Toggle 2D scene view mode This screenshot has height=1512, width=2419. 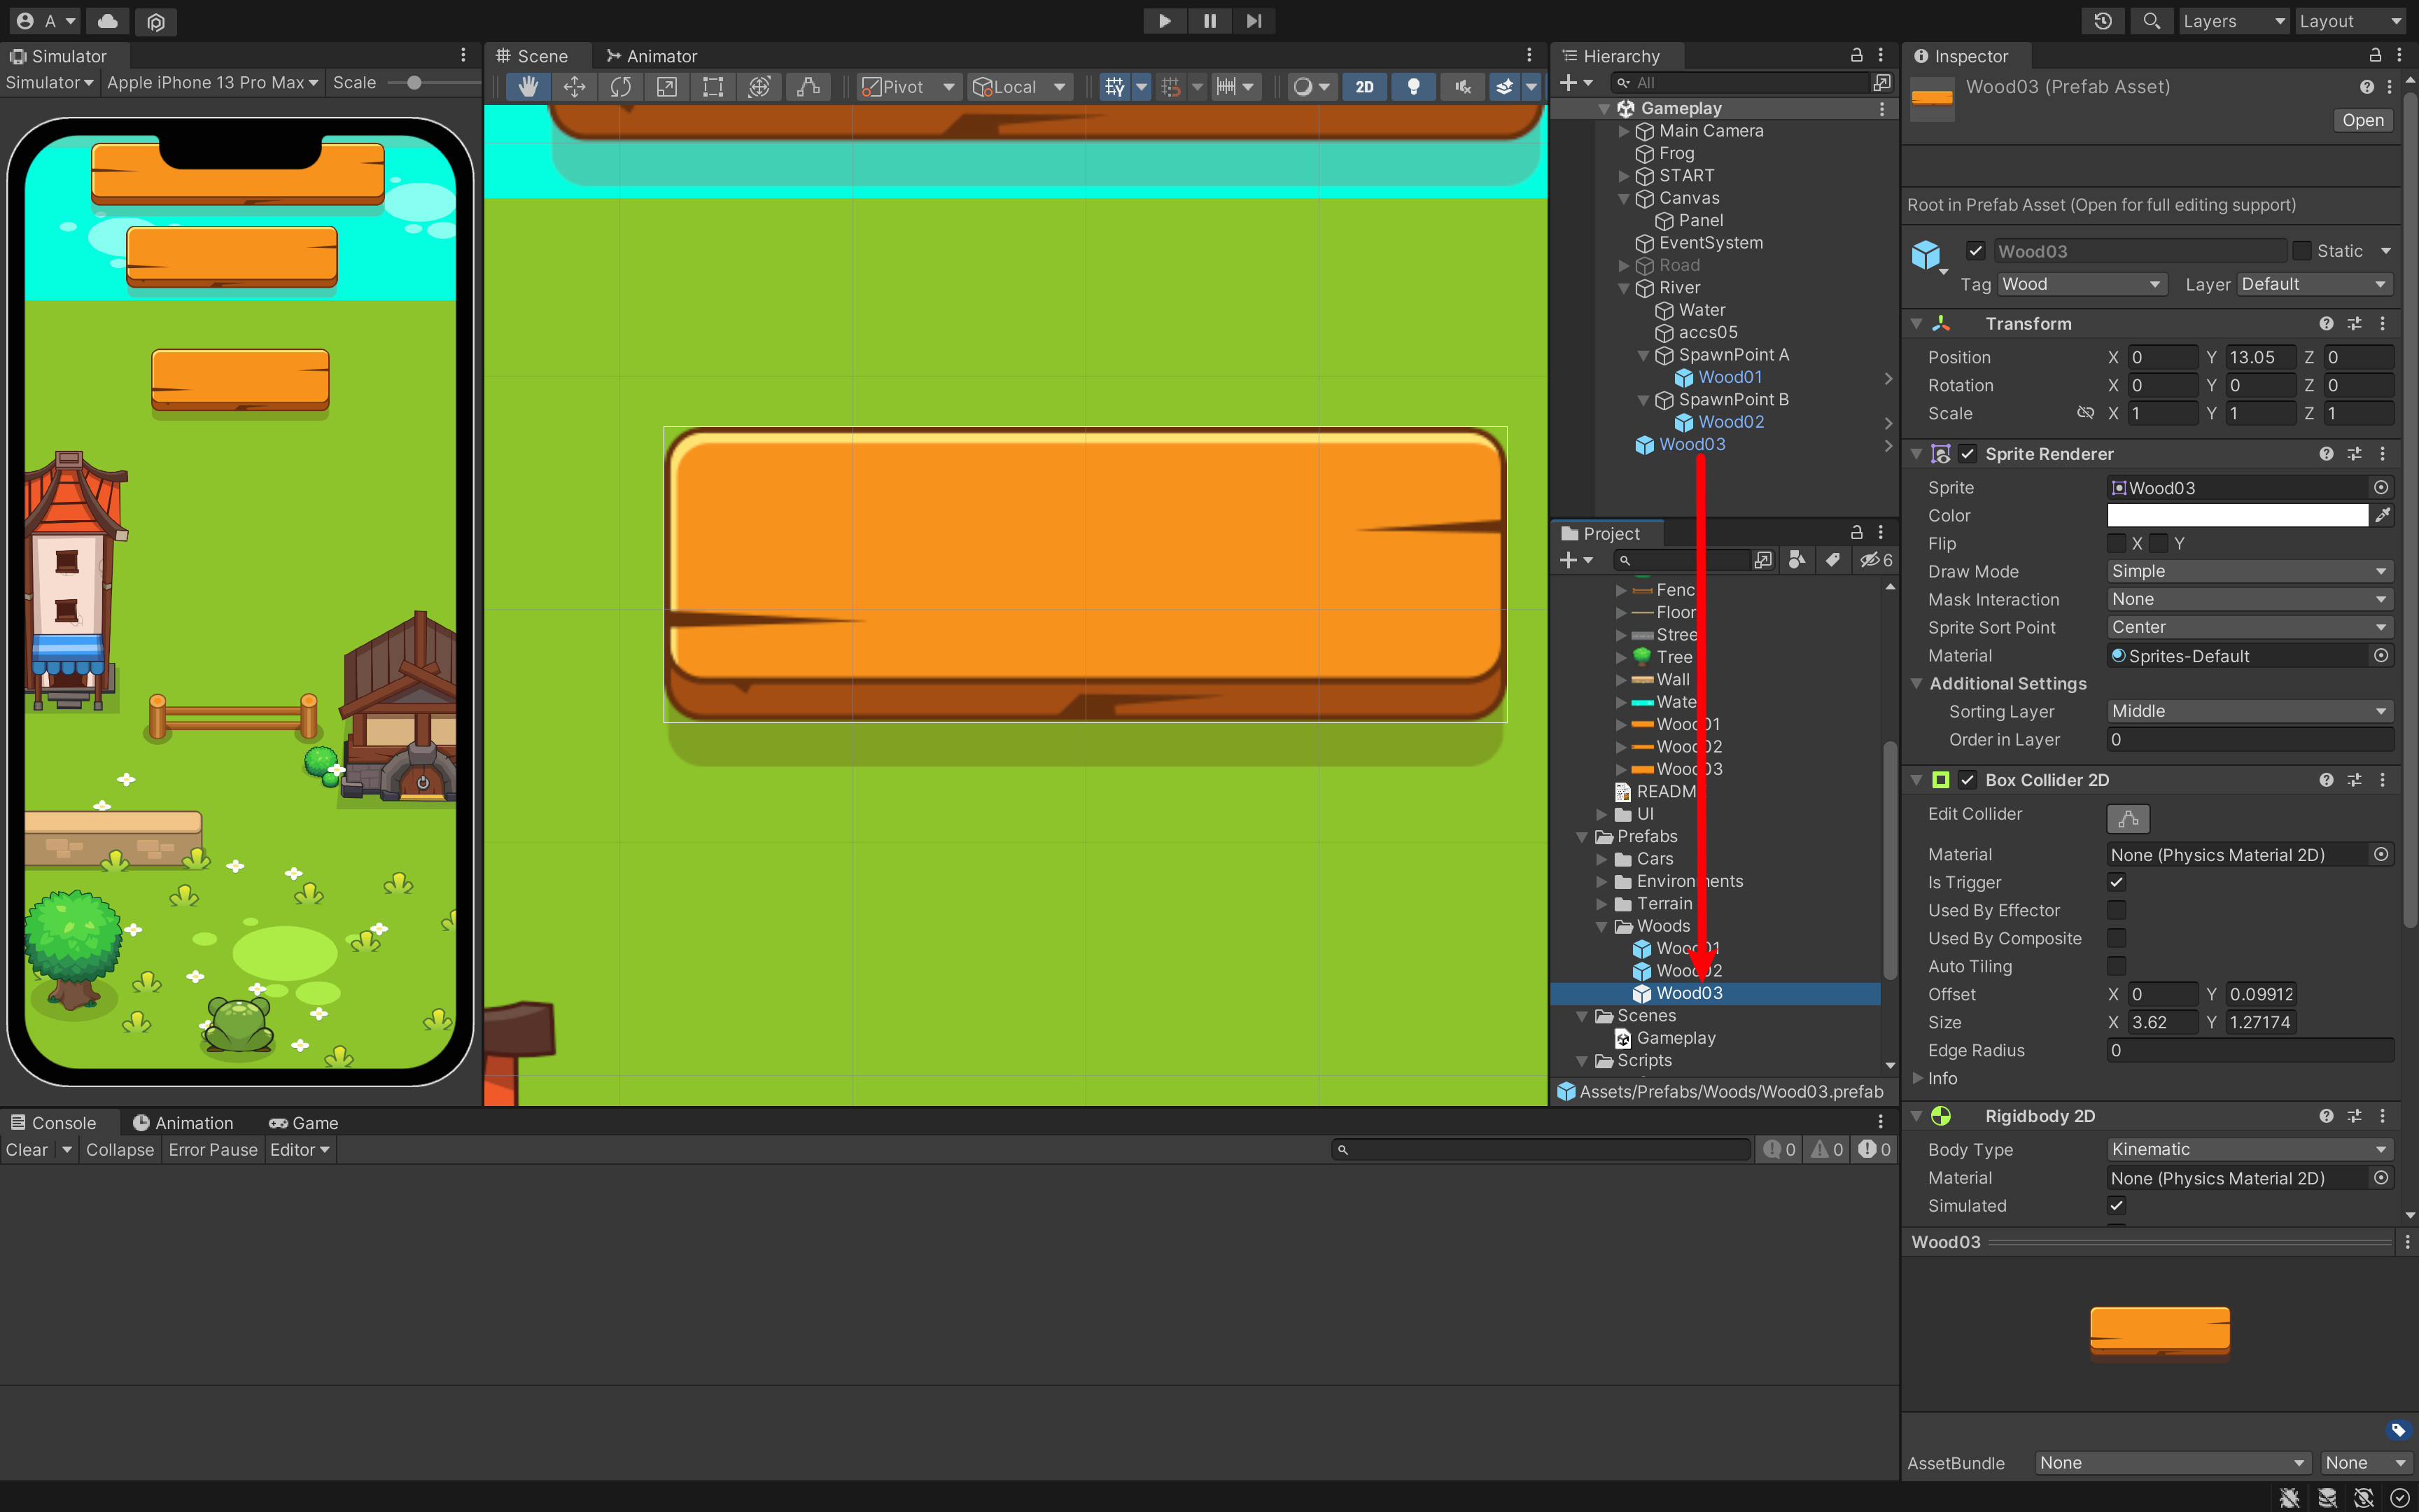point(1364,87)
